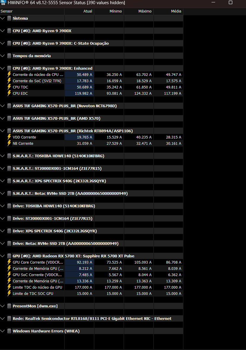This screenshot has width=246, height=350.
Task: Click the 119.982 A current value
Action: click(83, 93)
